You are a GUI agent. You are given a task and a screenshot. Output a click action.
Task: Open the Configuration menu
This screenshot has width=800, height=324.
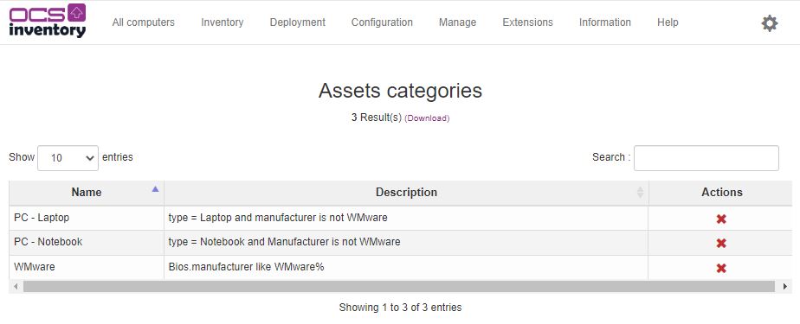tap(382, 22)
